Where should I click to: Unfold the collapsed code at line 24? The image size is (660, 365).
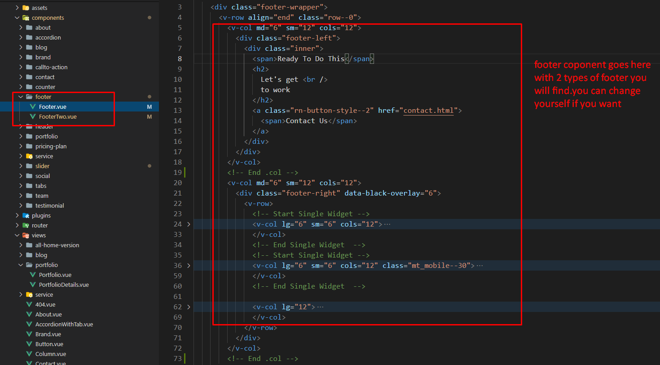(189, 224)
